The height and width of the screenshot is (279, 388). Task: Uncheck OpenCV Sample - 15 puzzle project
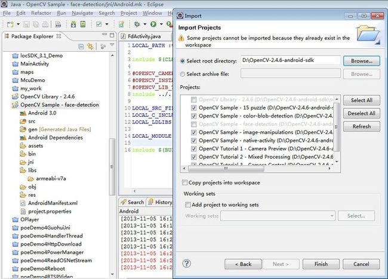tap(194, 108)
